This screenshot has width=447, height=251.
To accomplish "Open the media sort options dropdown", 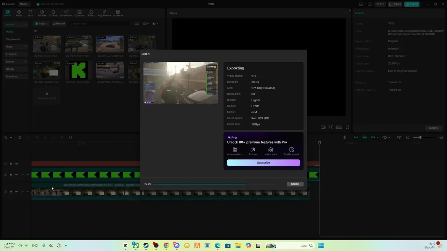I will [x=146, y=24].
